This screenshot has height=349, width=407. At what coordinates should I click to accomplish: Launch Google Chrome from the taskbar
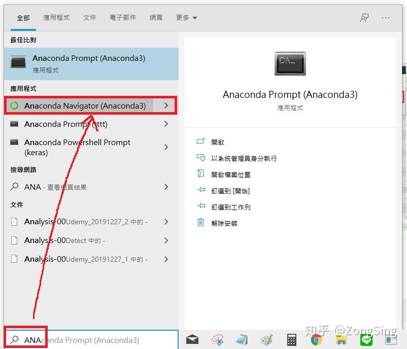click(x=316, y=340)
